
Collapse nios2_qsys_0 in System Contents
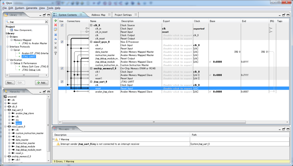pos(91,42)
